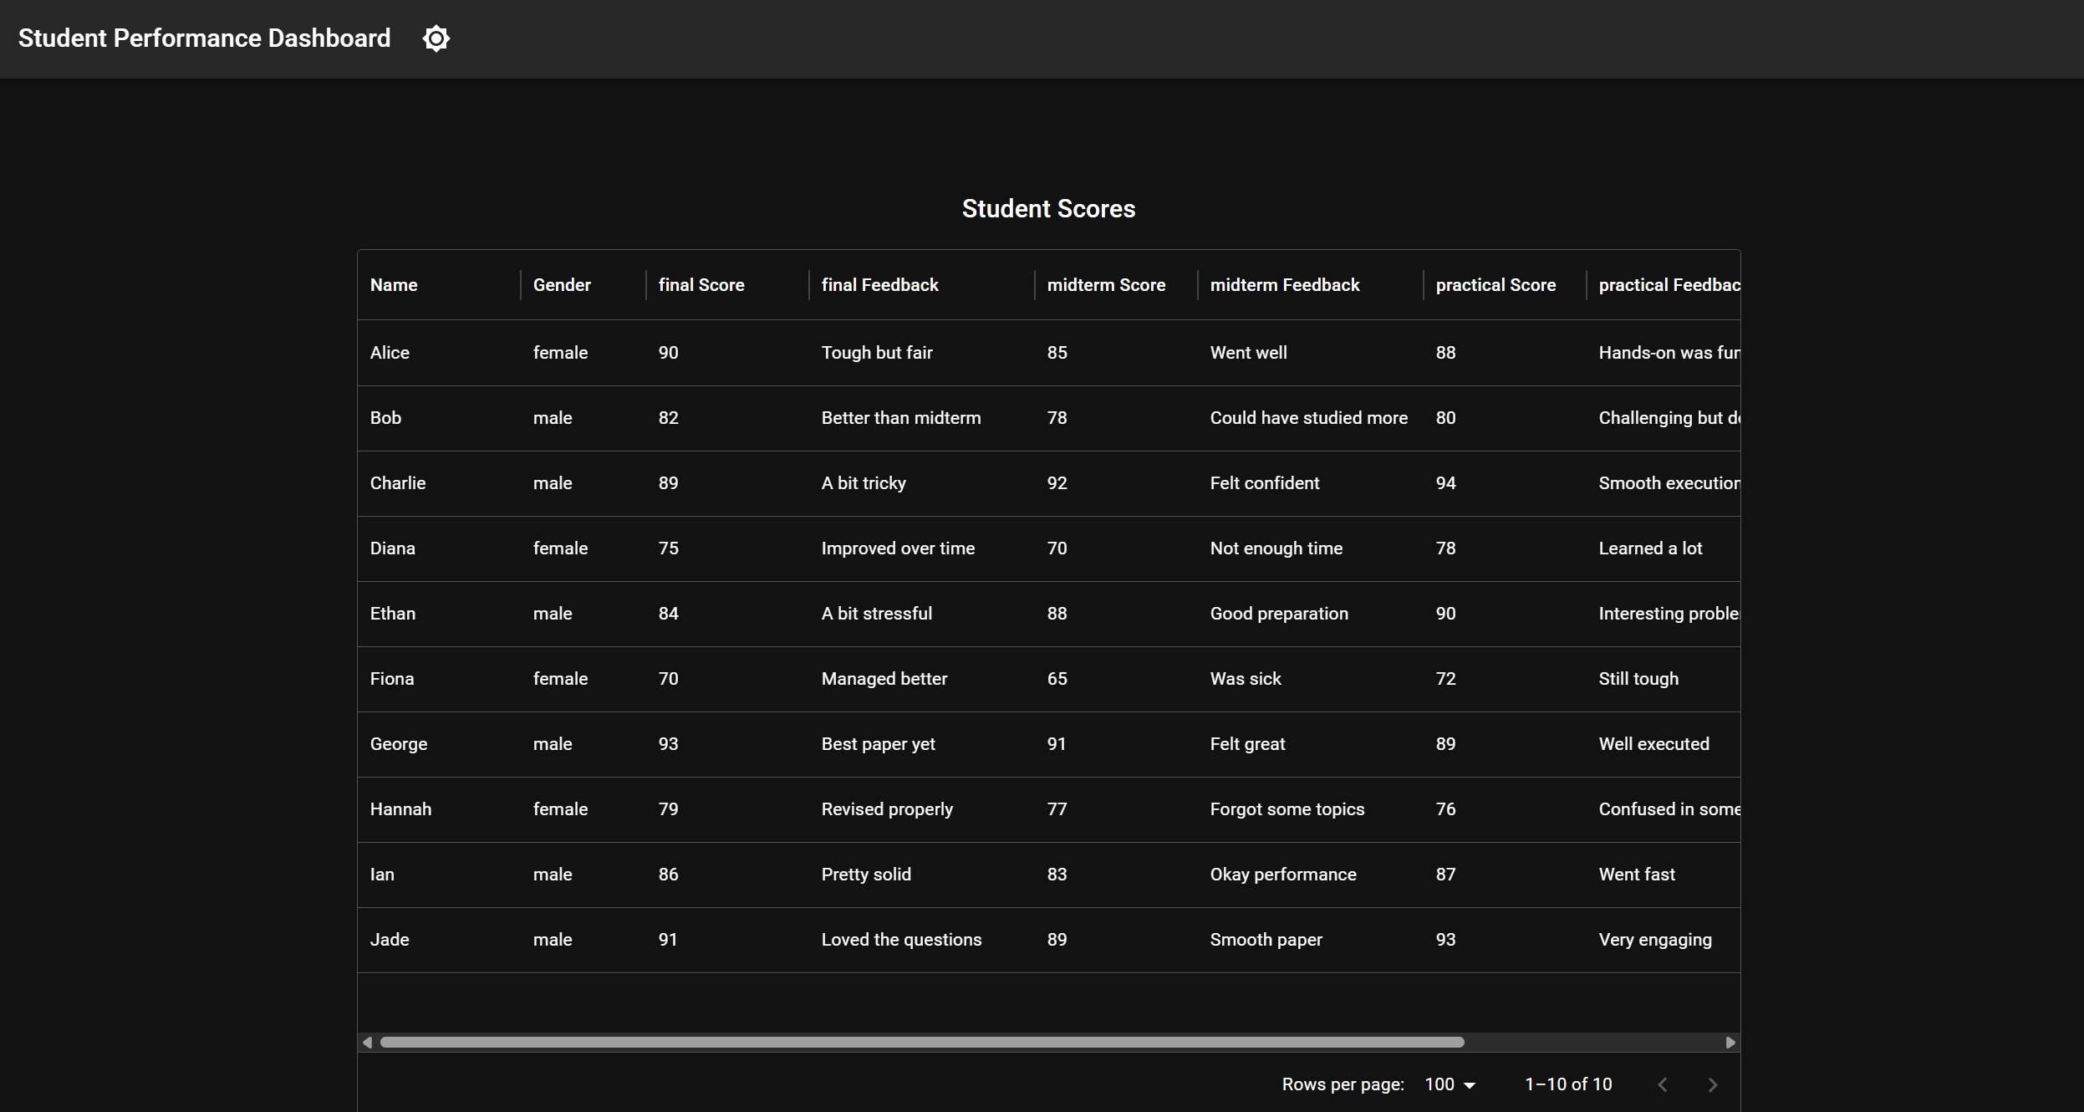Select the practical Score column header
Screen dimensions: 2084x1112
1495,285
